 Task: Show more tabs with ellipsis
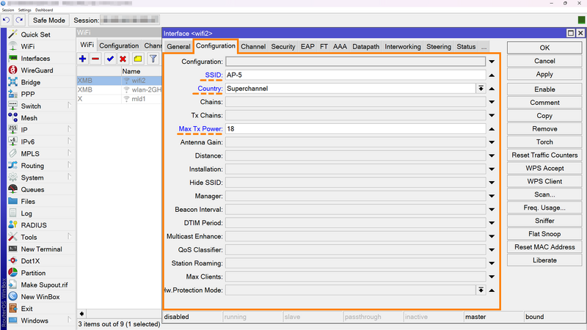(484, 47)
